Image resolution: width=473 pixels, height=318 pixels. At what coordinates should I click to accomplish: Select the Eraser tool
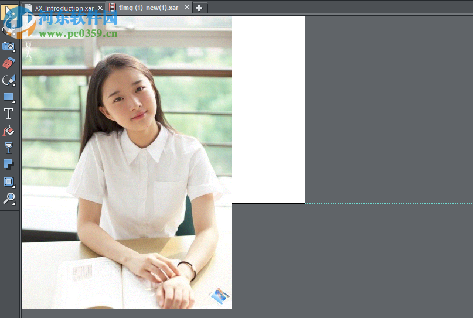[x=9, y=63]
